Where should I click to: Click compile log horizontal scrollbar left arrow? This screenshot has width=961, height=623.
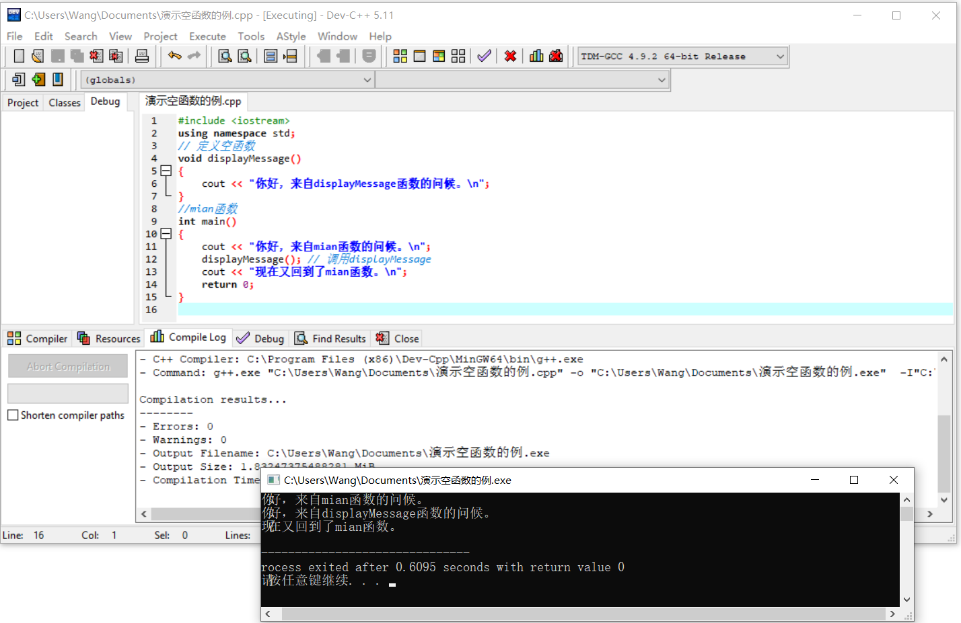pos(143,514)
